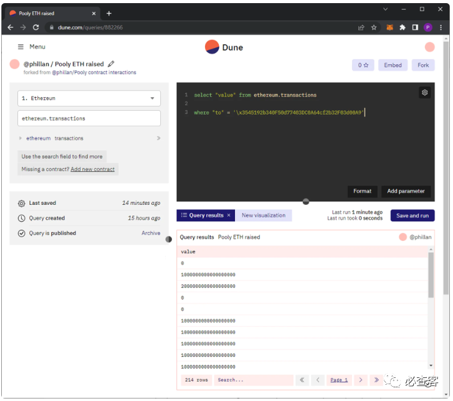Click Save and run
Image resolution: width=453 pixels, height=401 pixels.
point(412,216)
